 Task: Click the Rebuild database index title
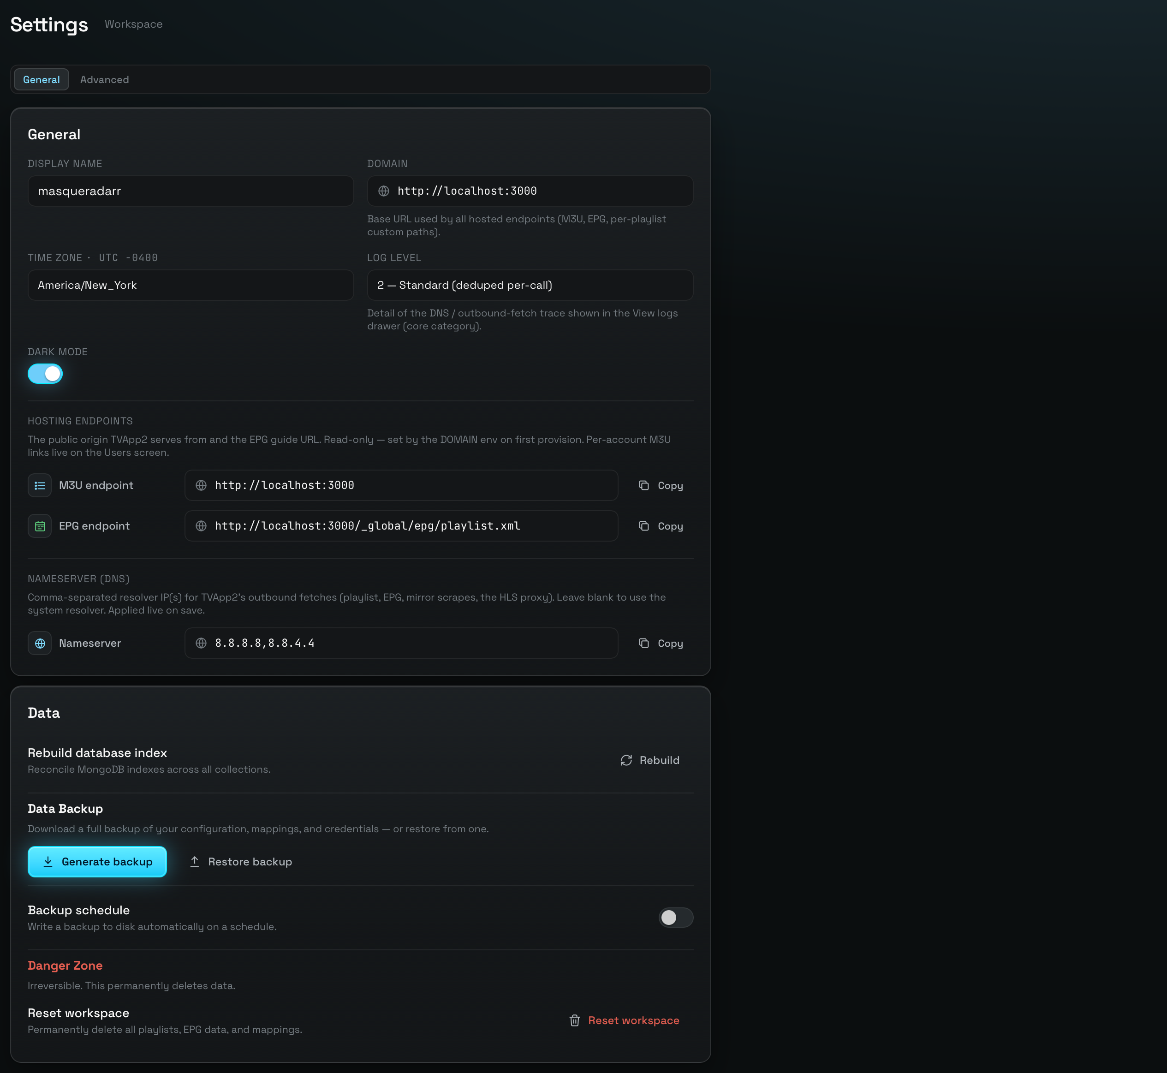click(97, 753)
